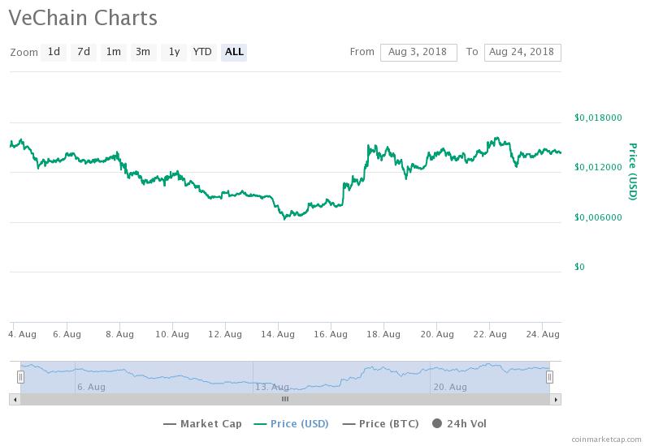Click the $0 axis value
The height and width of the screenshot is (446, 650).
coord(579,267)
